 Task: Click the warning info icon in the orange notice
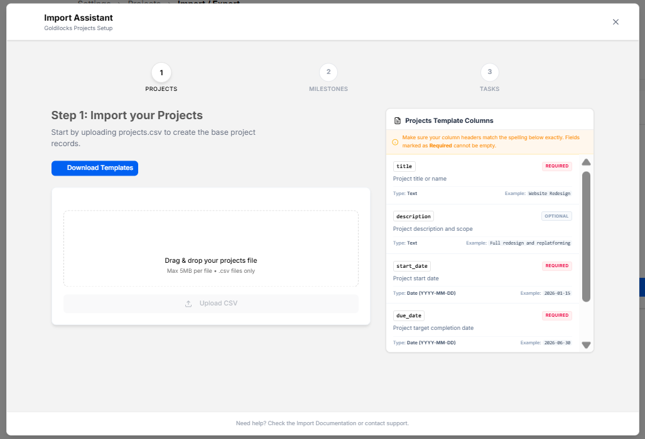[x=395, y=142]
